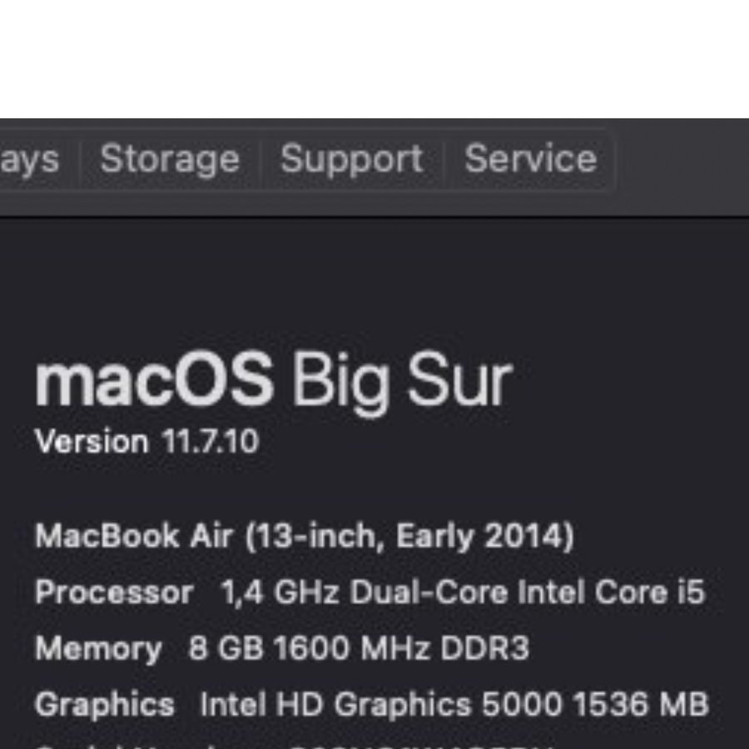
Task: Click empty dark area between tabs and heading
Action: click(x=374, y=283)
